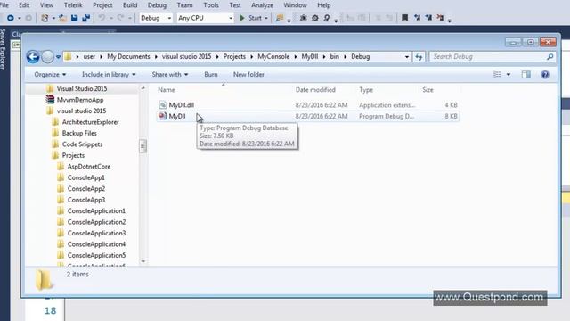Open the Analyze menu
Screen dimensions: 570x321
coord(262,5)
